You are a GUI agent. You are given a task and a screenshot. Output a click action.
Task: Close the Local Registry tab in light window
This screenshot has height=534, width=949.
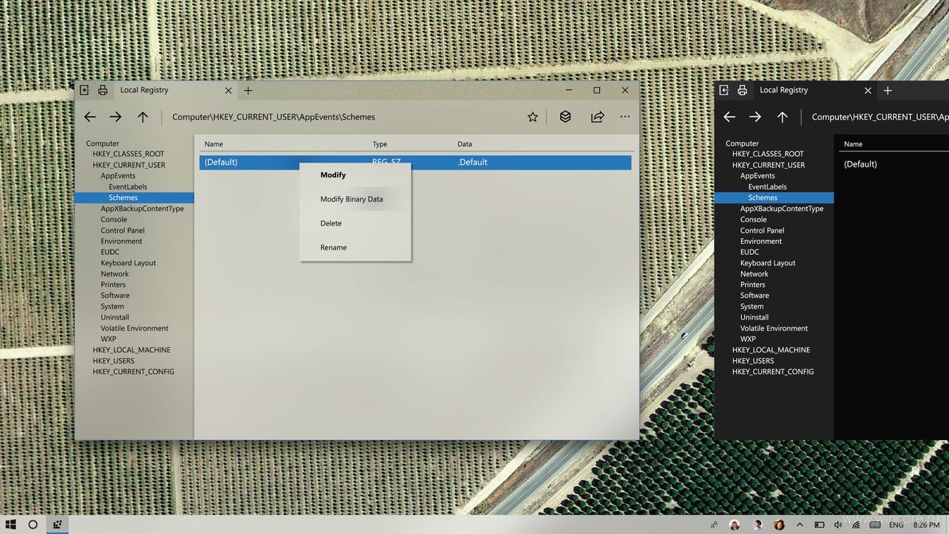pyautogui.click(x=228, y=90)
